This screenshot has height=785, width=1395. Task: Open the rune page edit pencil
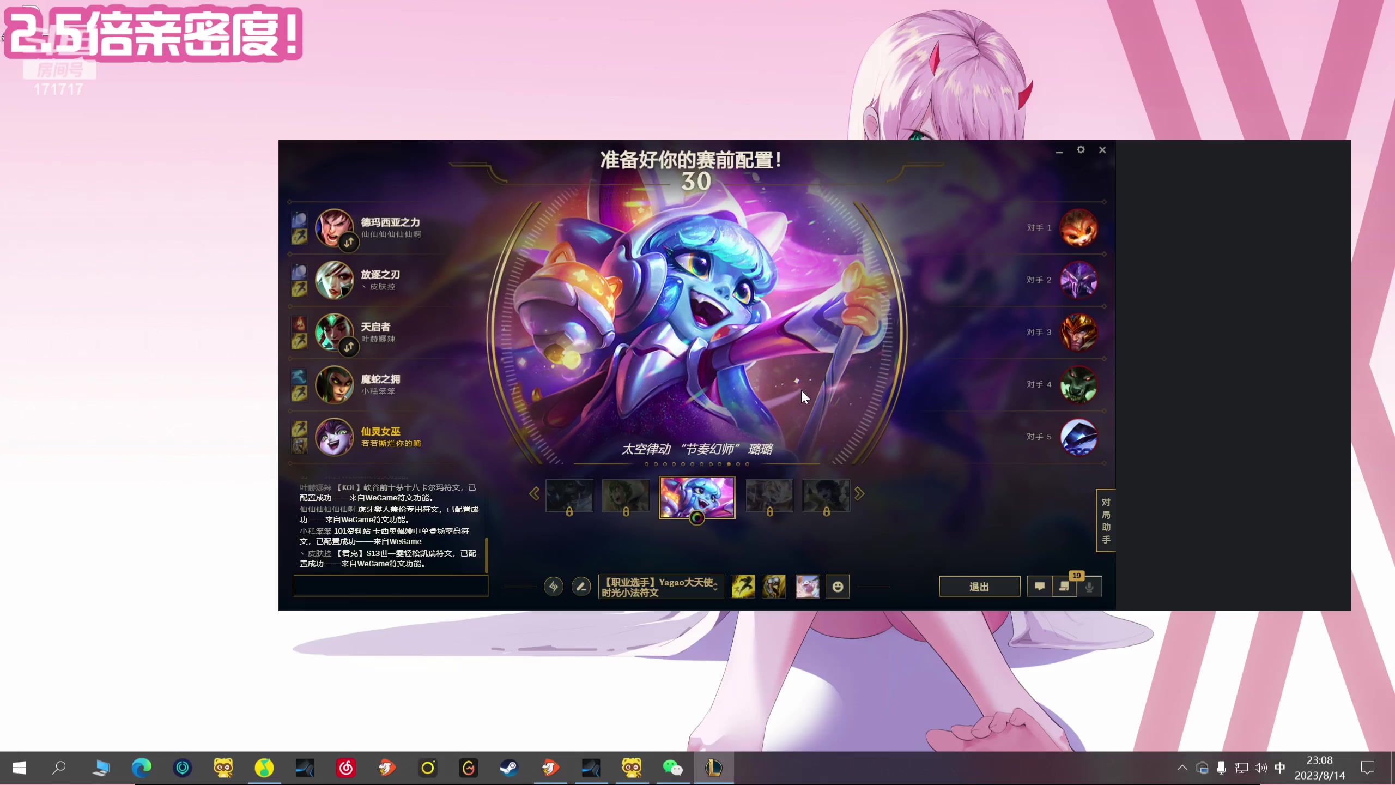(581, 587)
